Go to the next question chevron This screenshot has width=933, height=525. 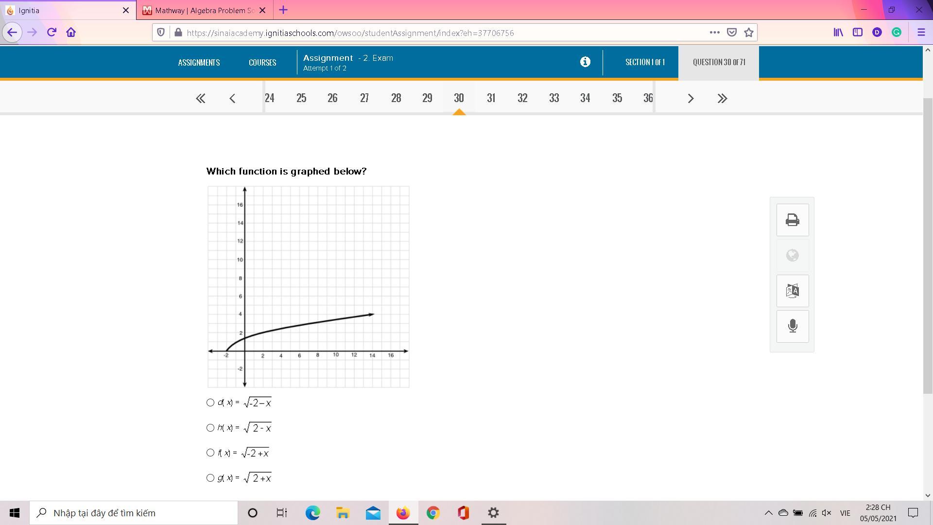[x=691, y=99]
